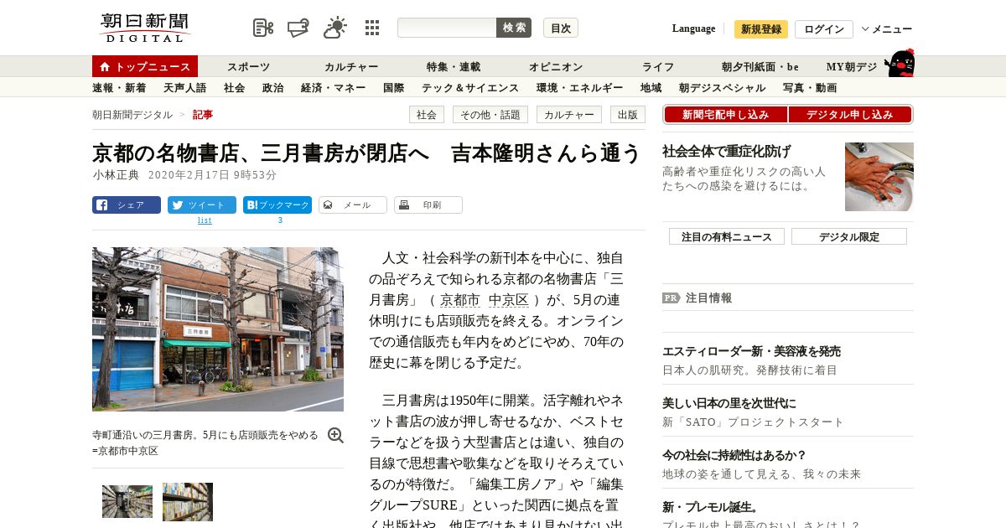Open the scrapbook folder icon in header
Screen dimensions: 1006x528
[x=298, y=28]
